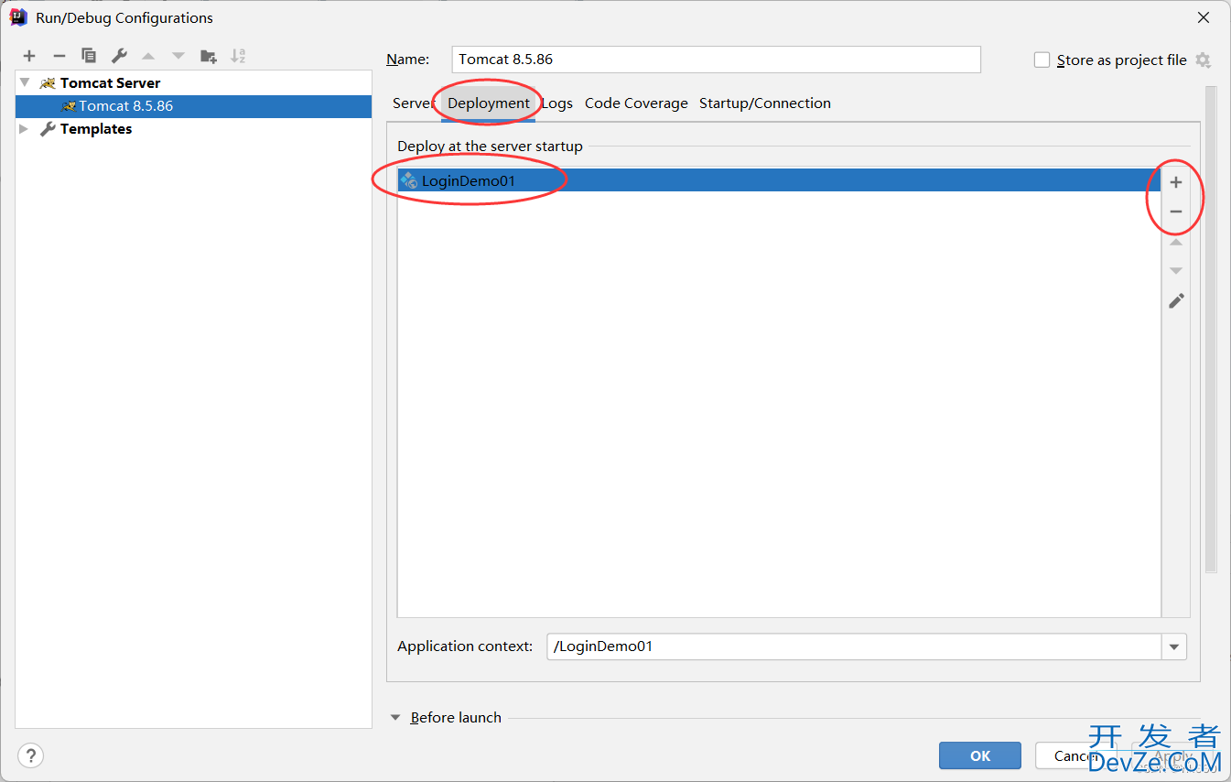This screenshot has height=782, width=1231.
Task: Select the Tomcat 8.5.86 configuration
Action: (193, 106)
